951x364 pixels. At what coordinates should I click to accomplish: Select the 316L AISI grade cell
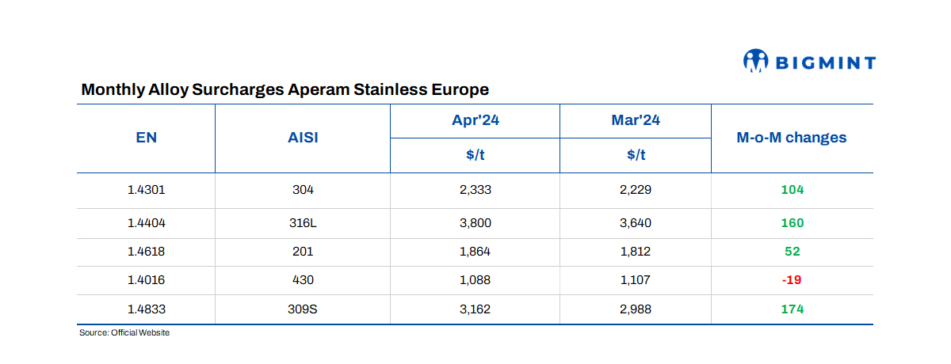[x=302, y=222]
